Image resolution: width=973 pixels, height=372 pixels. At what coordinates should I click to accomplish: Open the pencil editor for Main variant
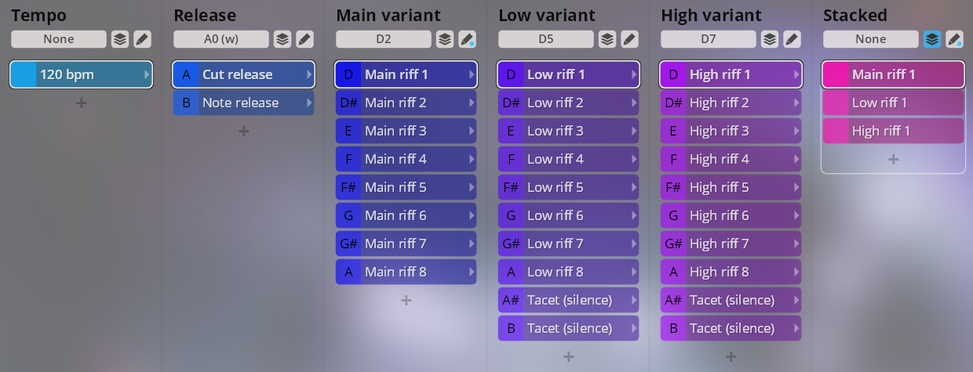point(467,39)
